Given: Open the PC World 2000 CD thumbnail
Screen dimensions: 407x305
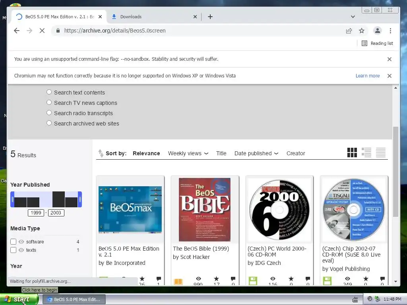Looking at the screenshot, I should tap(279, 210).
